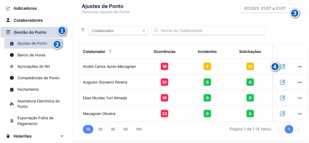This screenshot has width=309, height=143.
Task: Open the Colaborador filter dropdown
Action: tap(118, 31)
